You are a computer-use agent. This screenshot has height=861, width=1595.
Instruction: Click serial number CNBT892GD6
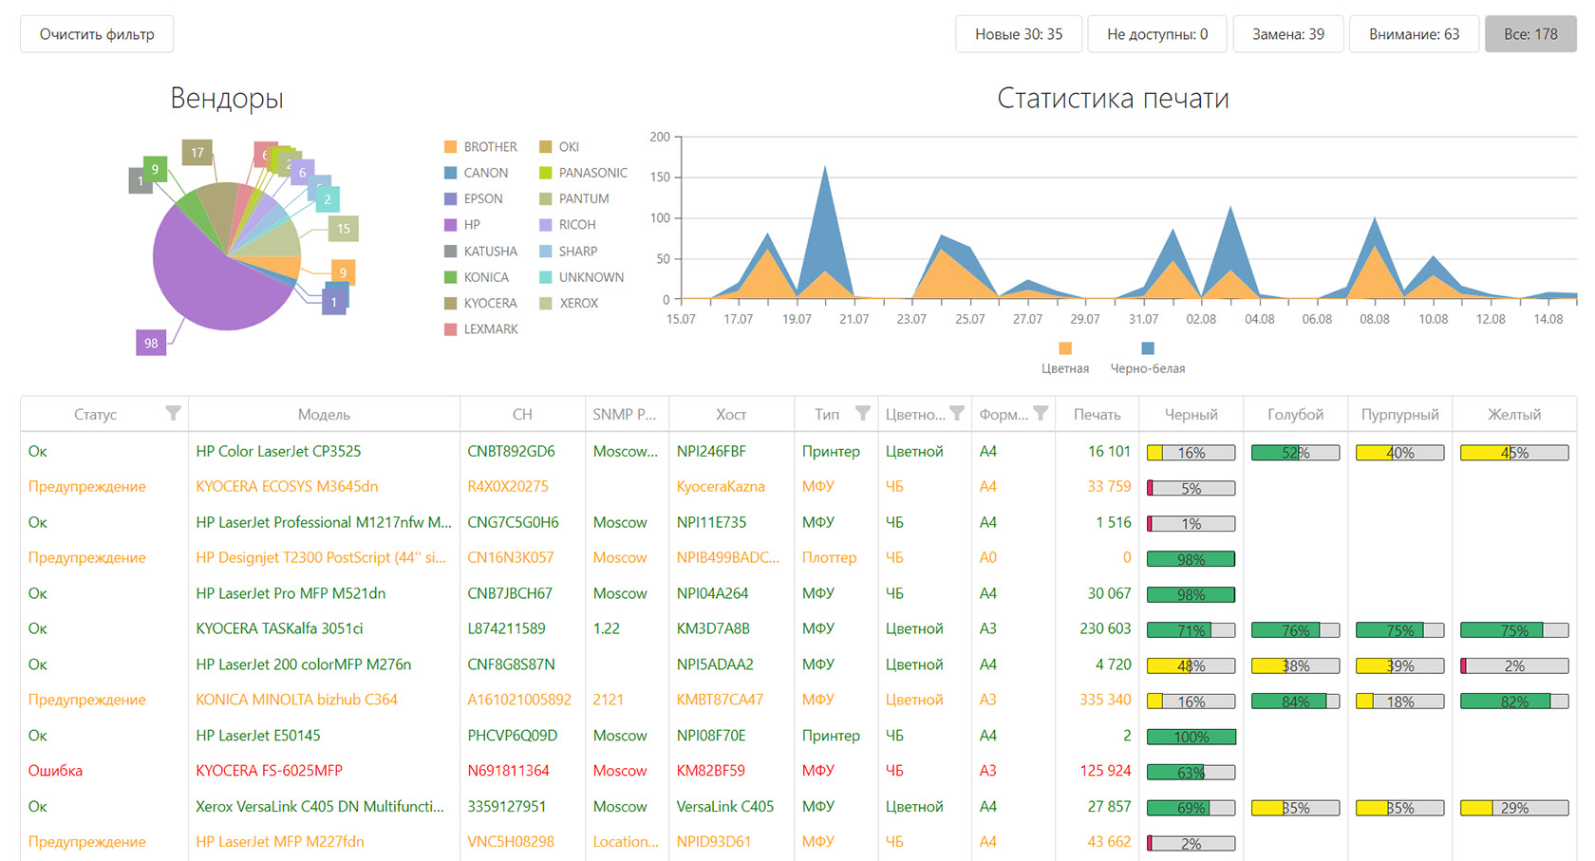tap(511, 452)
